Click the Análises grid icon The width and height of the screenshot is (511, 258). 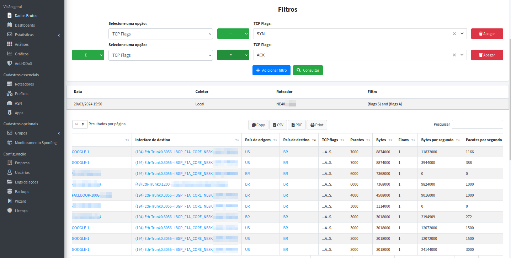(10, 44)
